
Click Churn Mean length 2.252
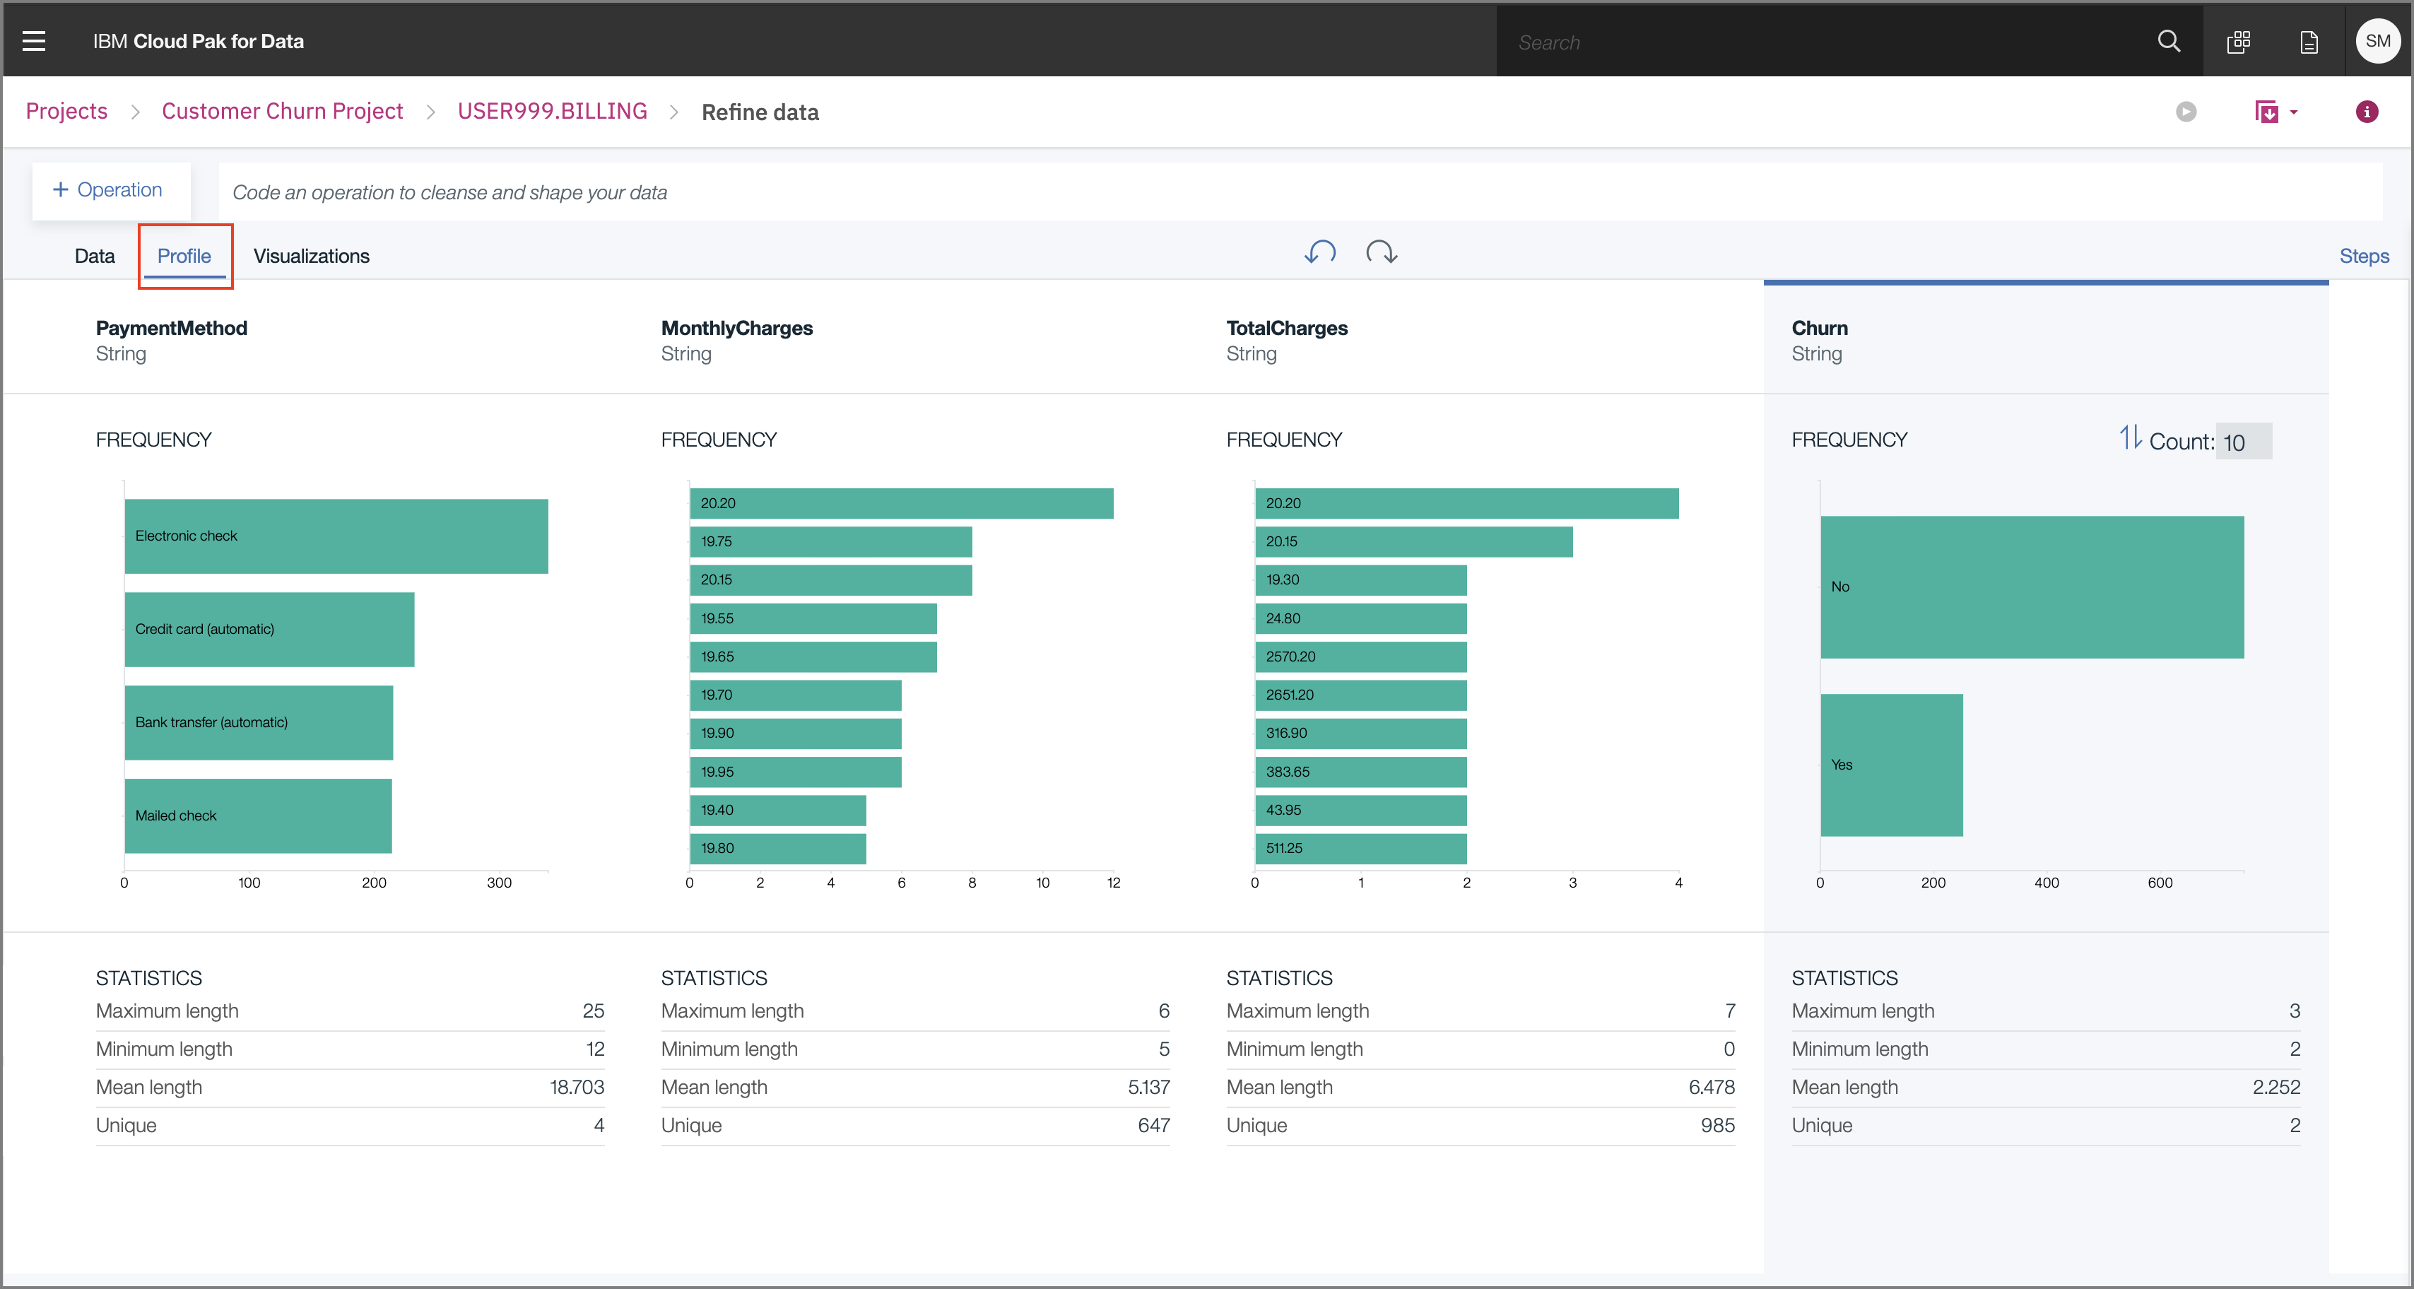[2276, 1088]
